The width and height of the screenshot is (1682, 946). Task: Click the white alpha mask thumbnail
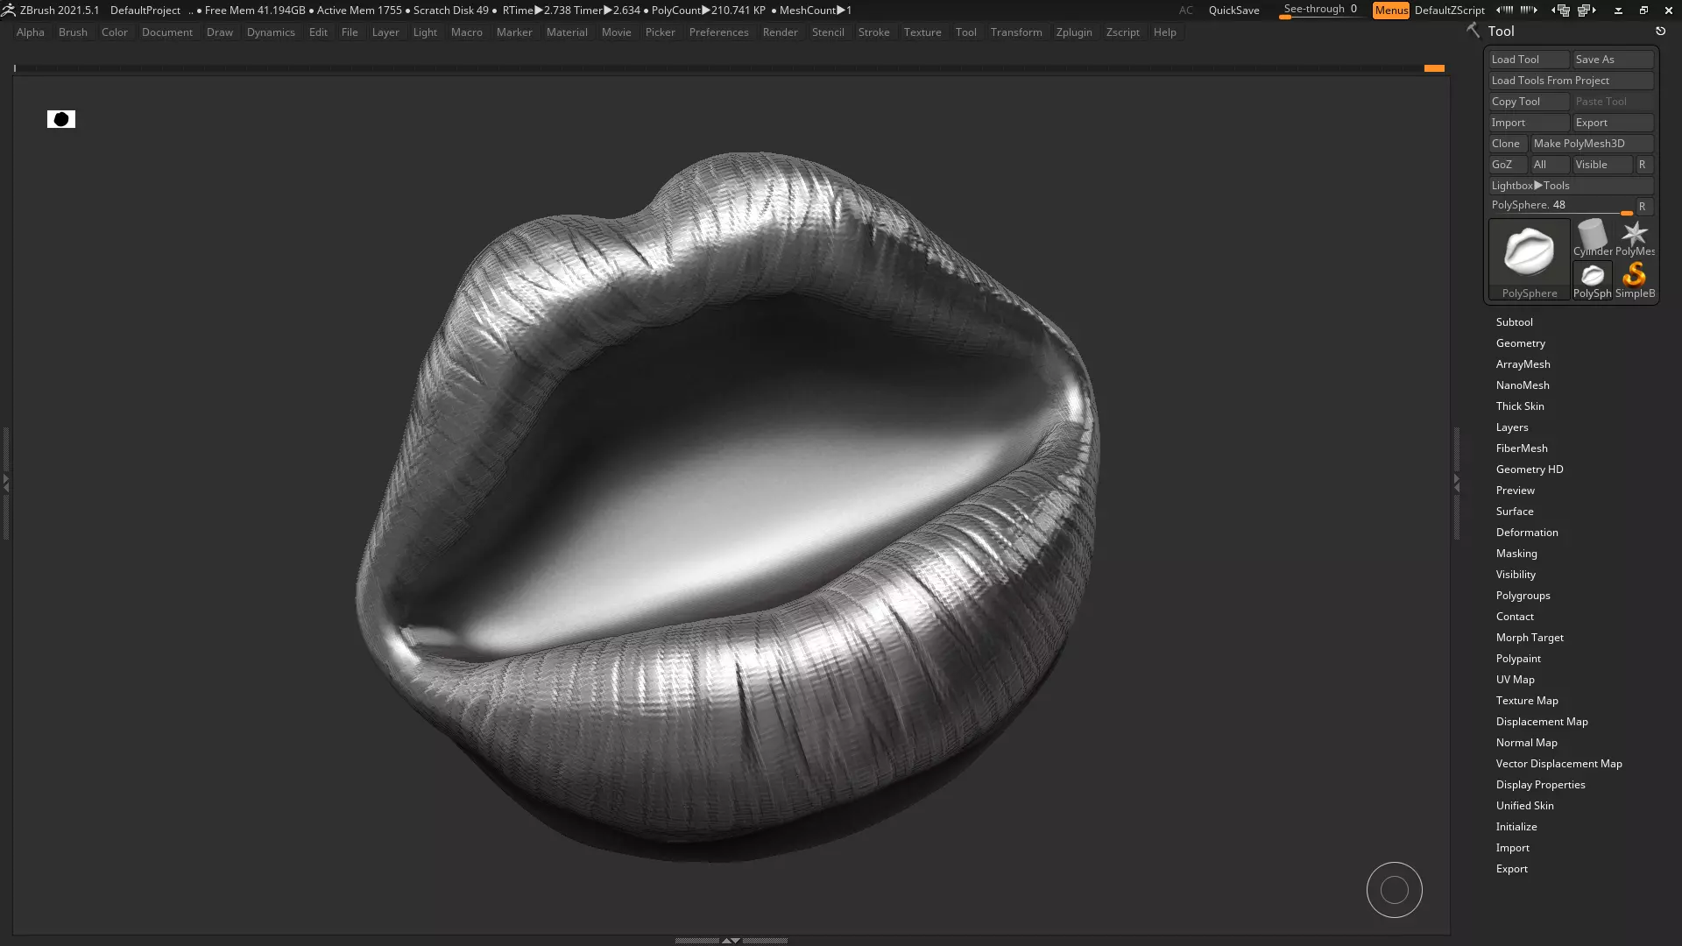coord(61,119)
